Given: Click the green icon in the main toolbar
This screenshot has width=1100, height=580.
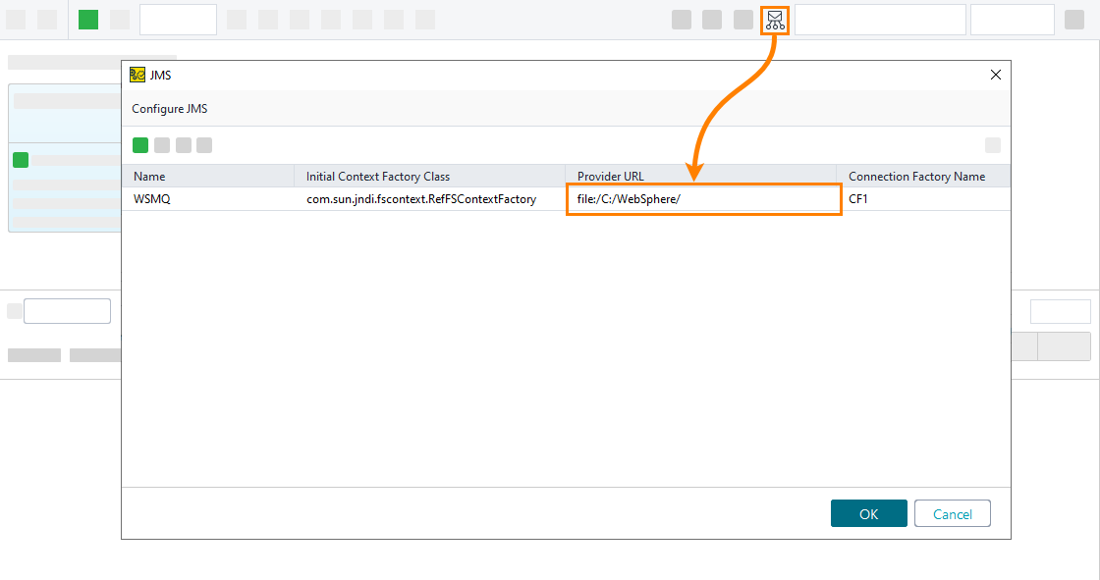Looking at the screenshot, I should point(87,19).
